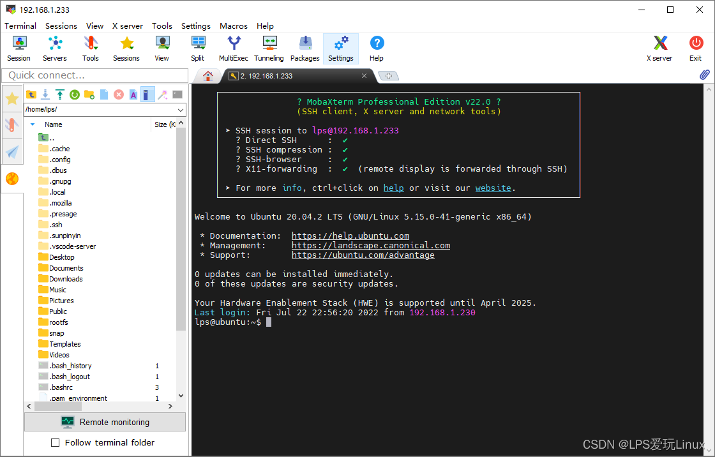
Task: Select the .vscode-server folder
Action: click(x=67, y=246)
